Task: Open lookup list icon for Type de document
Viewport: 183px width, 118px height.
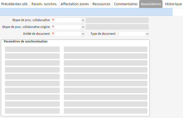Action: pos(147,34)
